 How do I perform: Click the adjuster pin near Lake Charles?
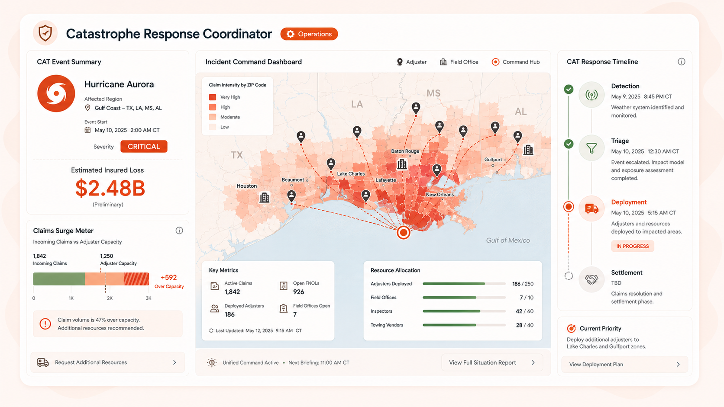[x=331, y=163]
